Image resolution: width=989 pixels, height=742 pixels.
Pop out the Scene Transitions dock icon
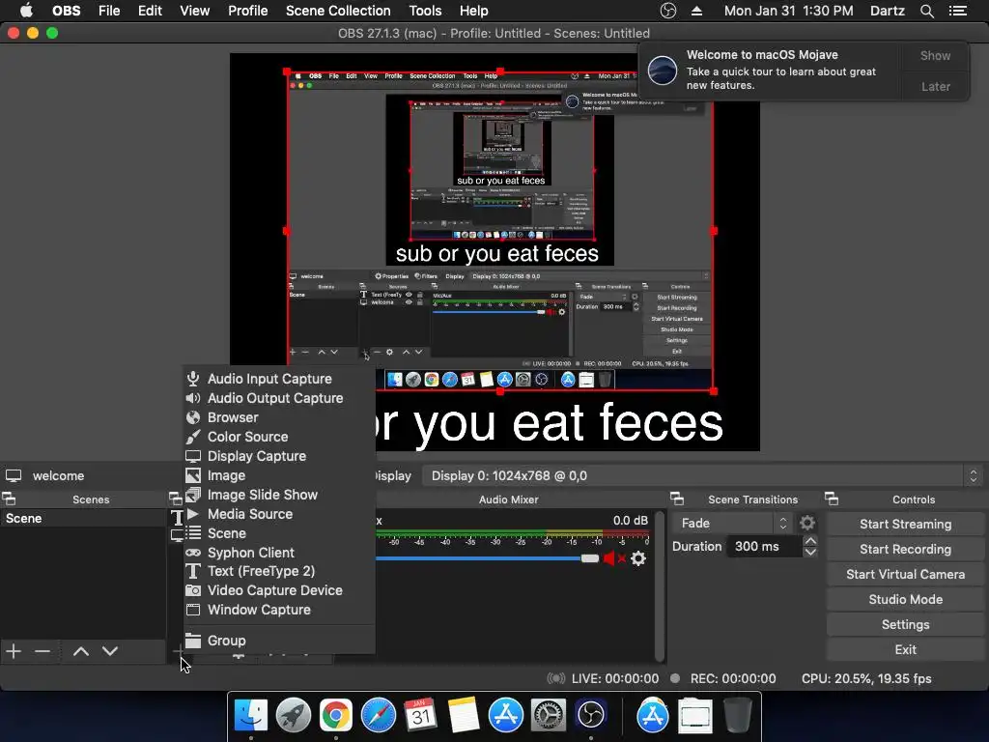point(677,499)
